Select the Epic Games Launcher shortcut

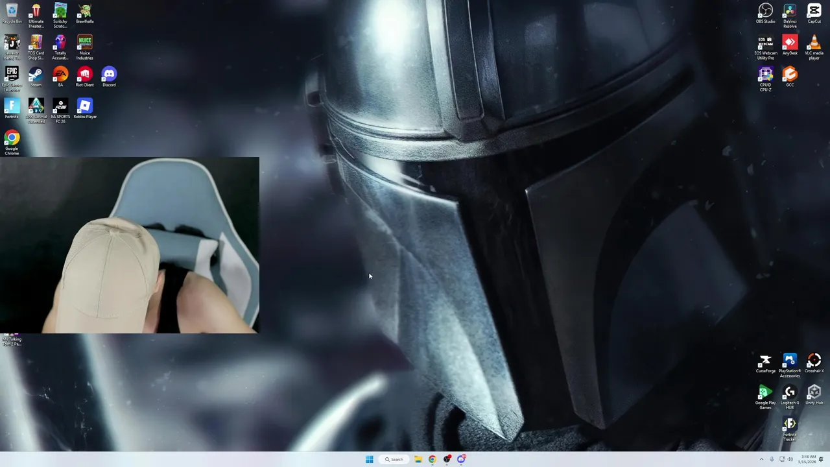(12, 79)
